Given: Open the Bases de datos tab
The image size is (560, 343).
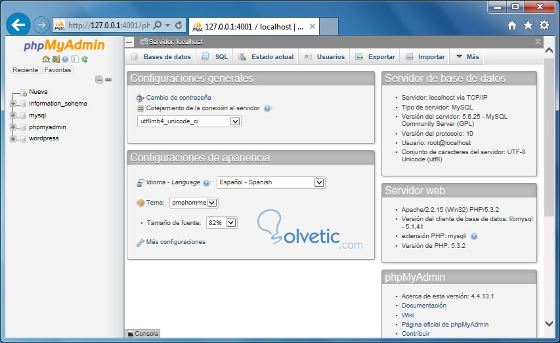Looking at the screenshot, I should pyautogui.click(x=162, y=57).
